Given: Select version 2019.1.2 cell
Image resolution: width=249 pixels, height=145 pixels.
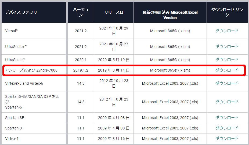Looking at the screenshot, I should point(81,70).
